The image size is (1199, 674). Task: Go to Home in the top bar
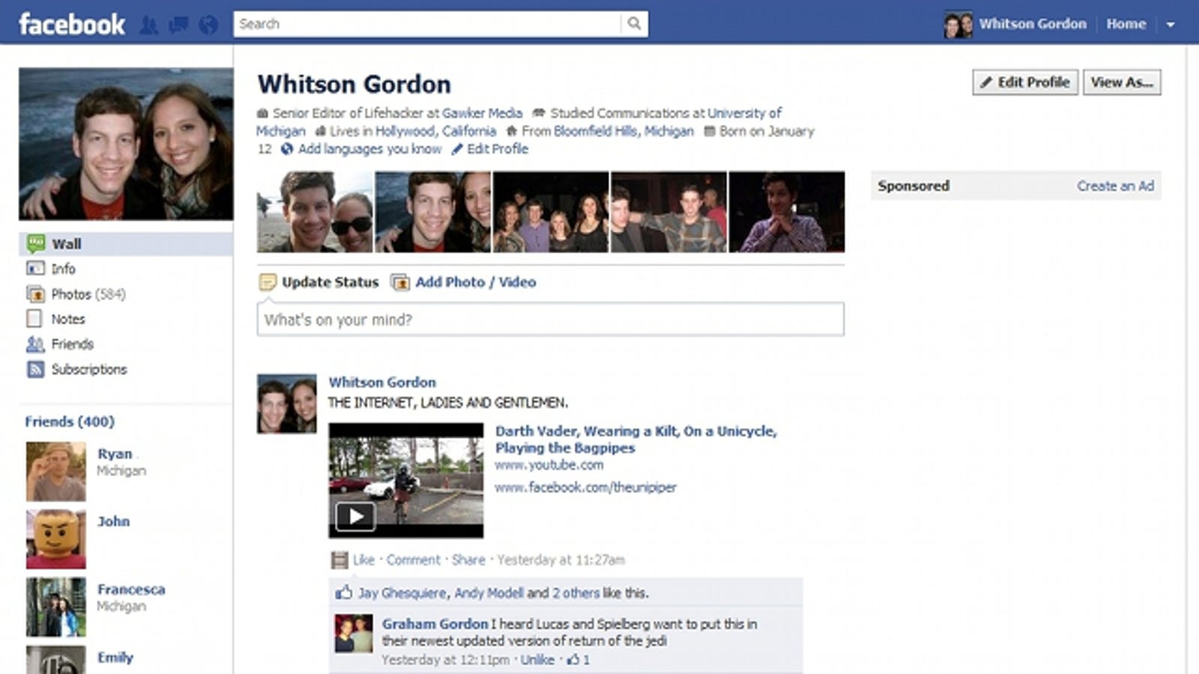1126,24
